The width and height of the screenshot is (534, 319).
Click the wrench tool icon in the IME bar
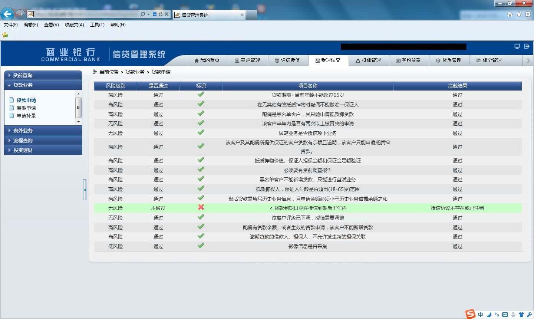tap(529, 315)
